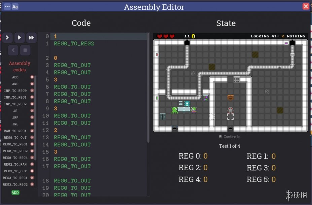Viewport: 312px width, 205px height.
Task: Click the assembly codes list scrollbar
Action: coord(35,118)
